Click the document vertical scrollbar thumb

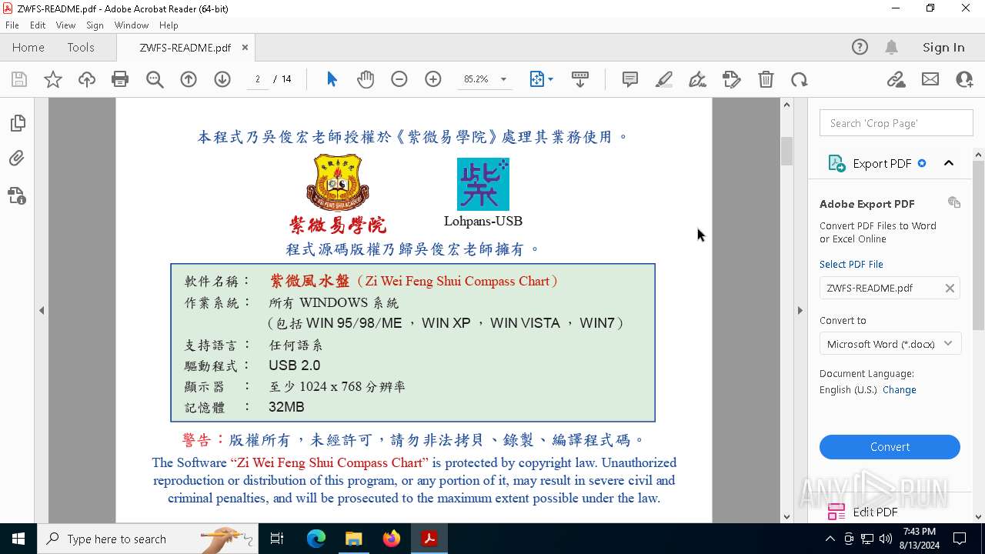click(786, 152)
